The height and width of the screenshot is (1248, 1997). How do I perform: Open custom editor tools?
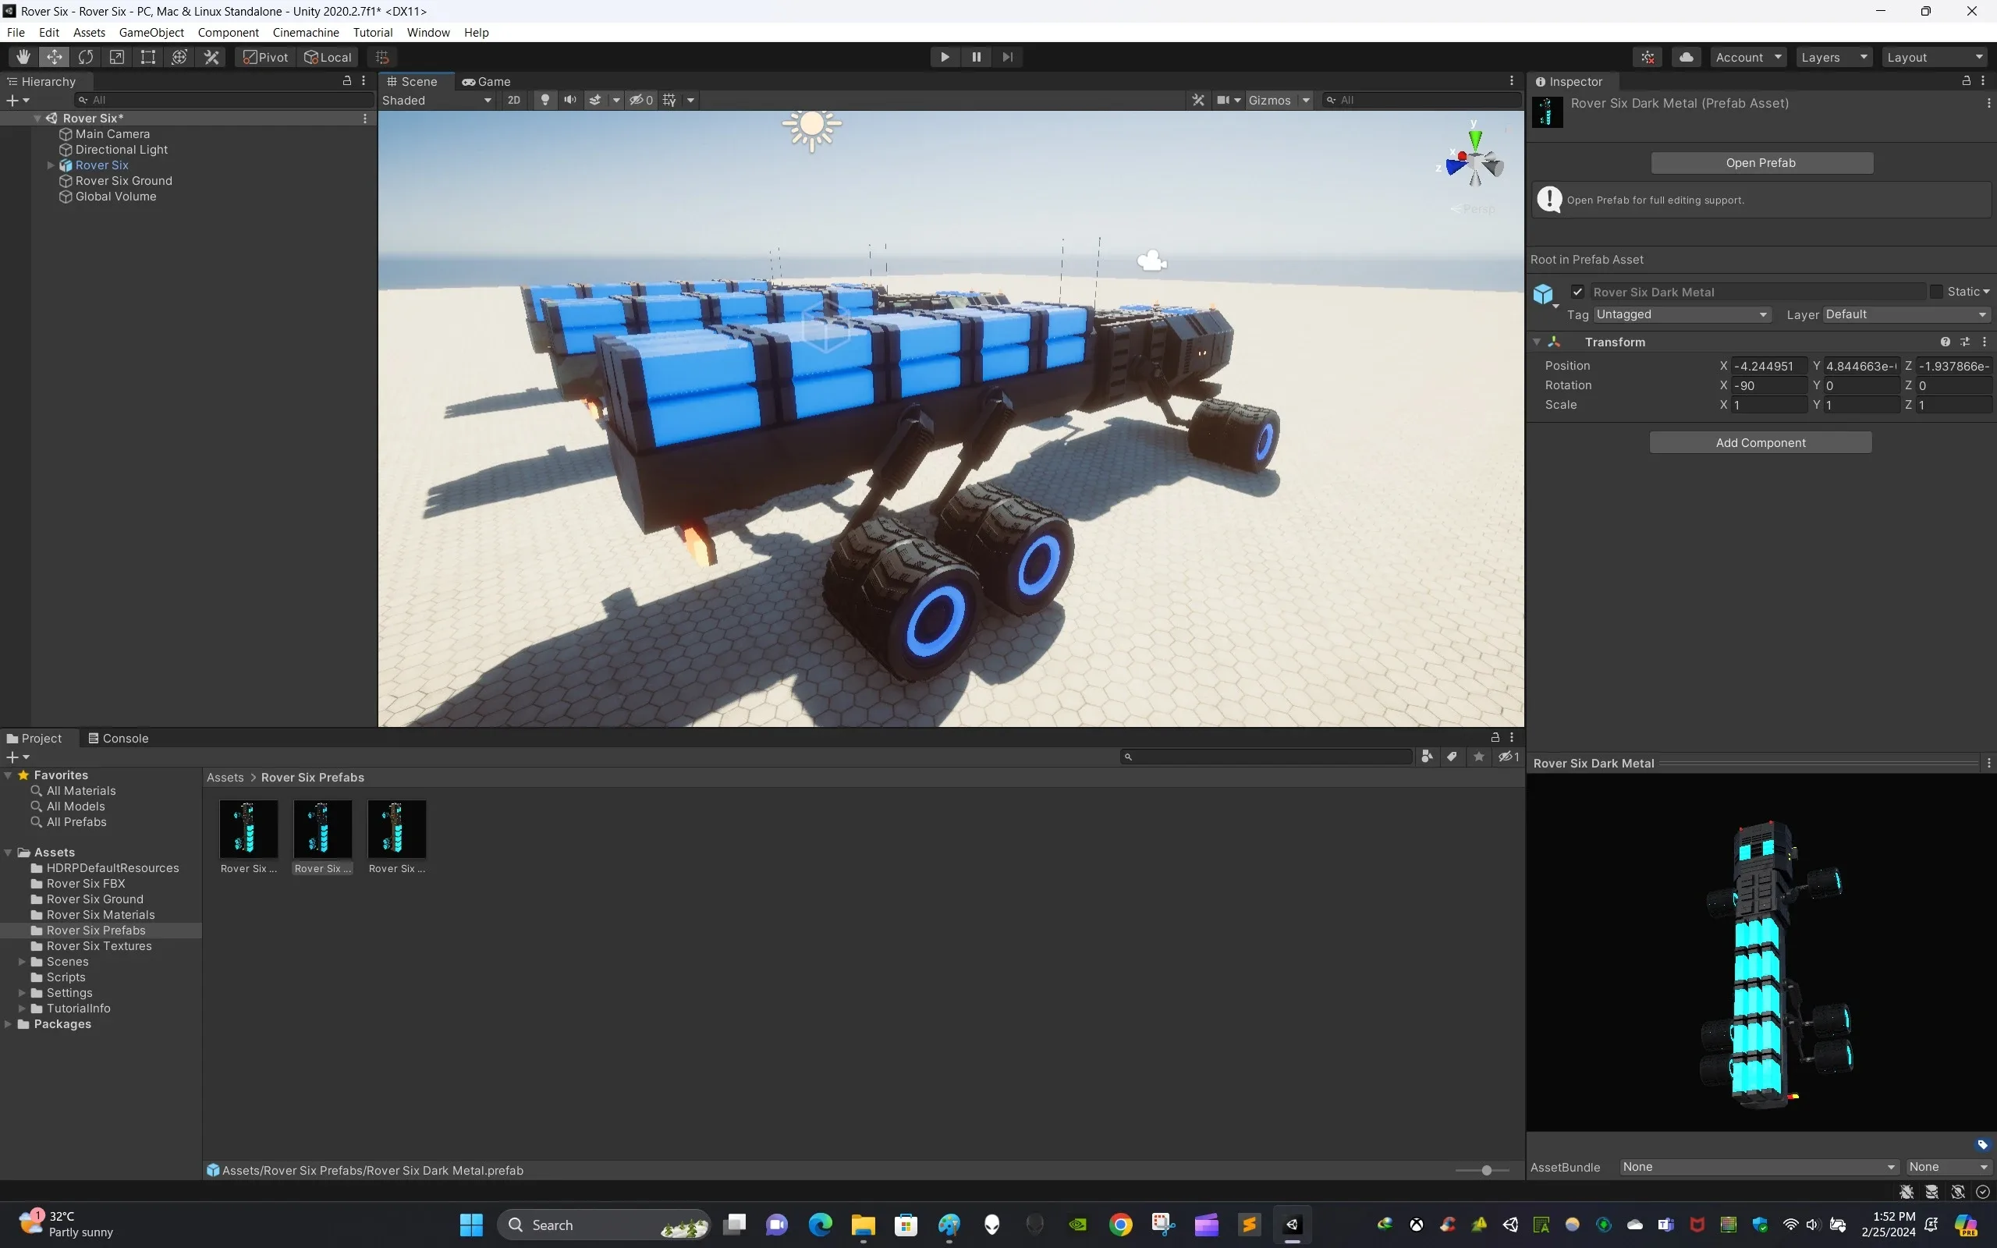coord(211,57)
